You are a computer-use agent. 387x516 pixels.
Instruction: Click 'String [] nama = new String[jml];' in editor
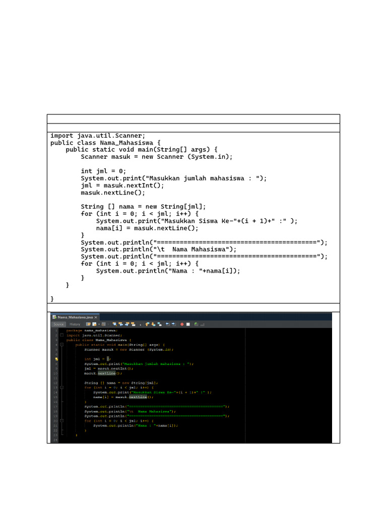pyautogui.click(x=121, y=383)
